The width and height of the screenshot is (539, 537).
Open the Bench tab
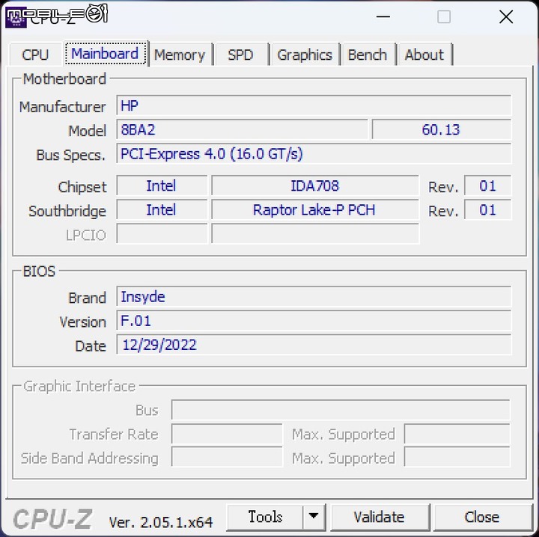pyautogui.click(x=368, y=55)
